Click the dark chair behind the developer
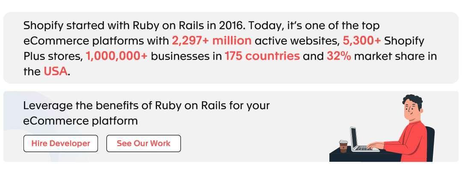 click(430, 143)
